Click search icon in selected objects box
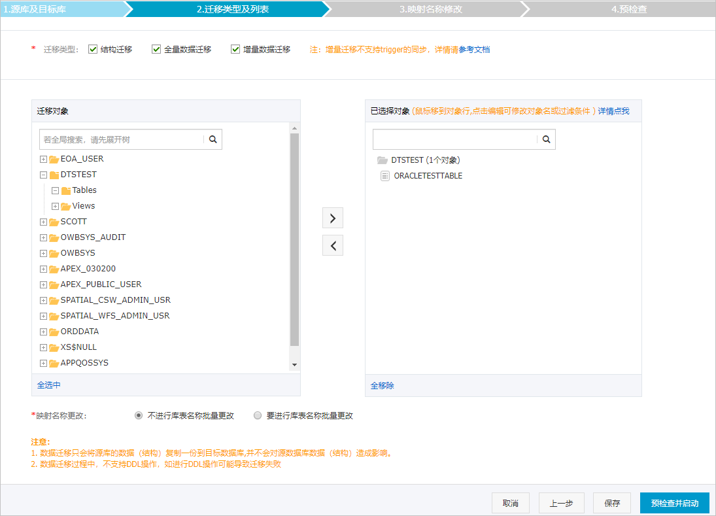The width and height of the screenshot is (716, 516). [546, 139]
